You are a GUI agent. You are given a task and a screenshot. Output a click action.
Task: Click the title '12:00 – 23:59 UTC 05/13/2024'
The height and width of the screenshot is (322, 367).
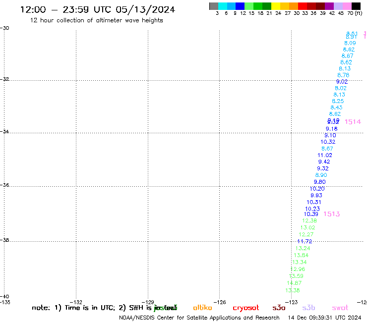tap(98, 9)
